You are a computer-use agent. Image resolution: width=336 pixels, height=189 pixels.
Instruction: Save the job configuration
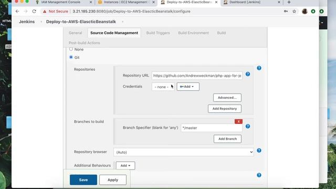(x=83, y=180)
